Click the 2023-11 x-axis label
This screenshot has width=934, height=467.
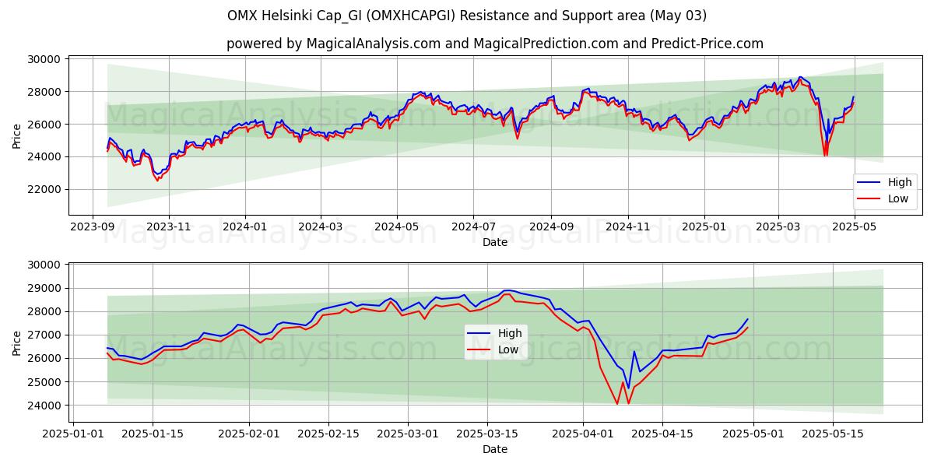(x=169, y=226)
